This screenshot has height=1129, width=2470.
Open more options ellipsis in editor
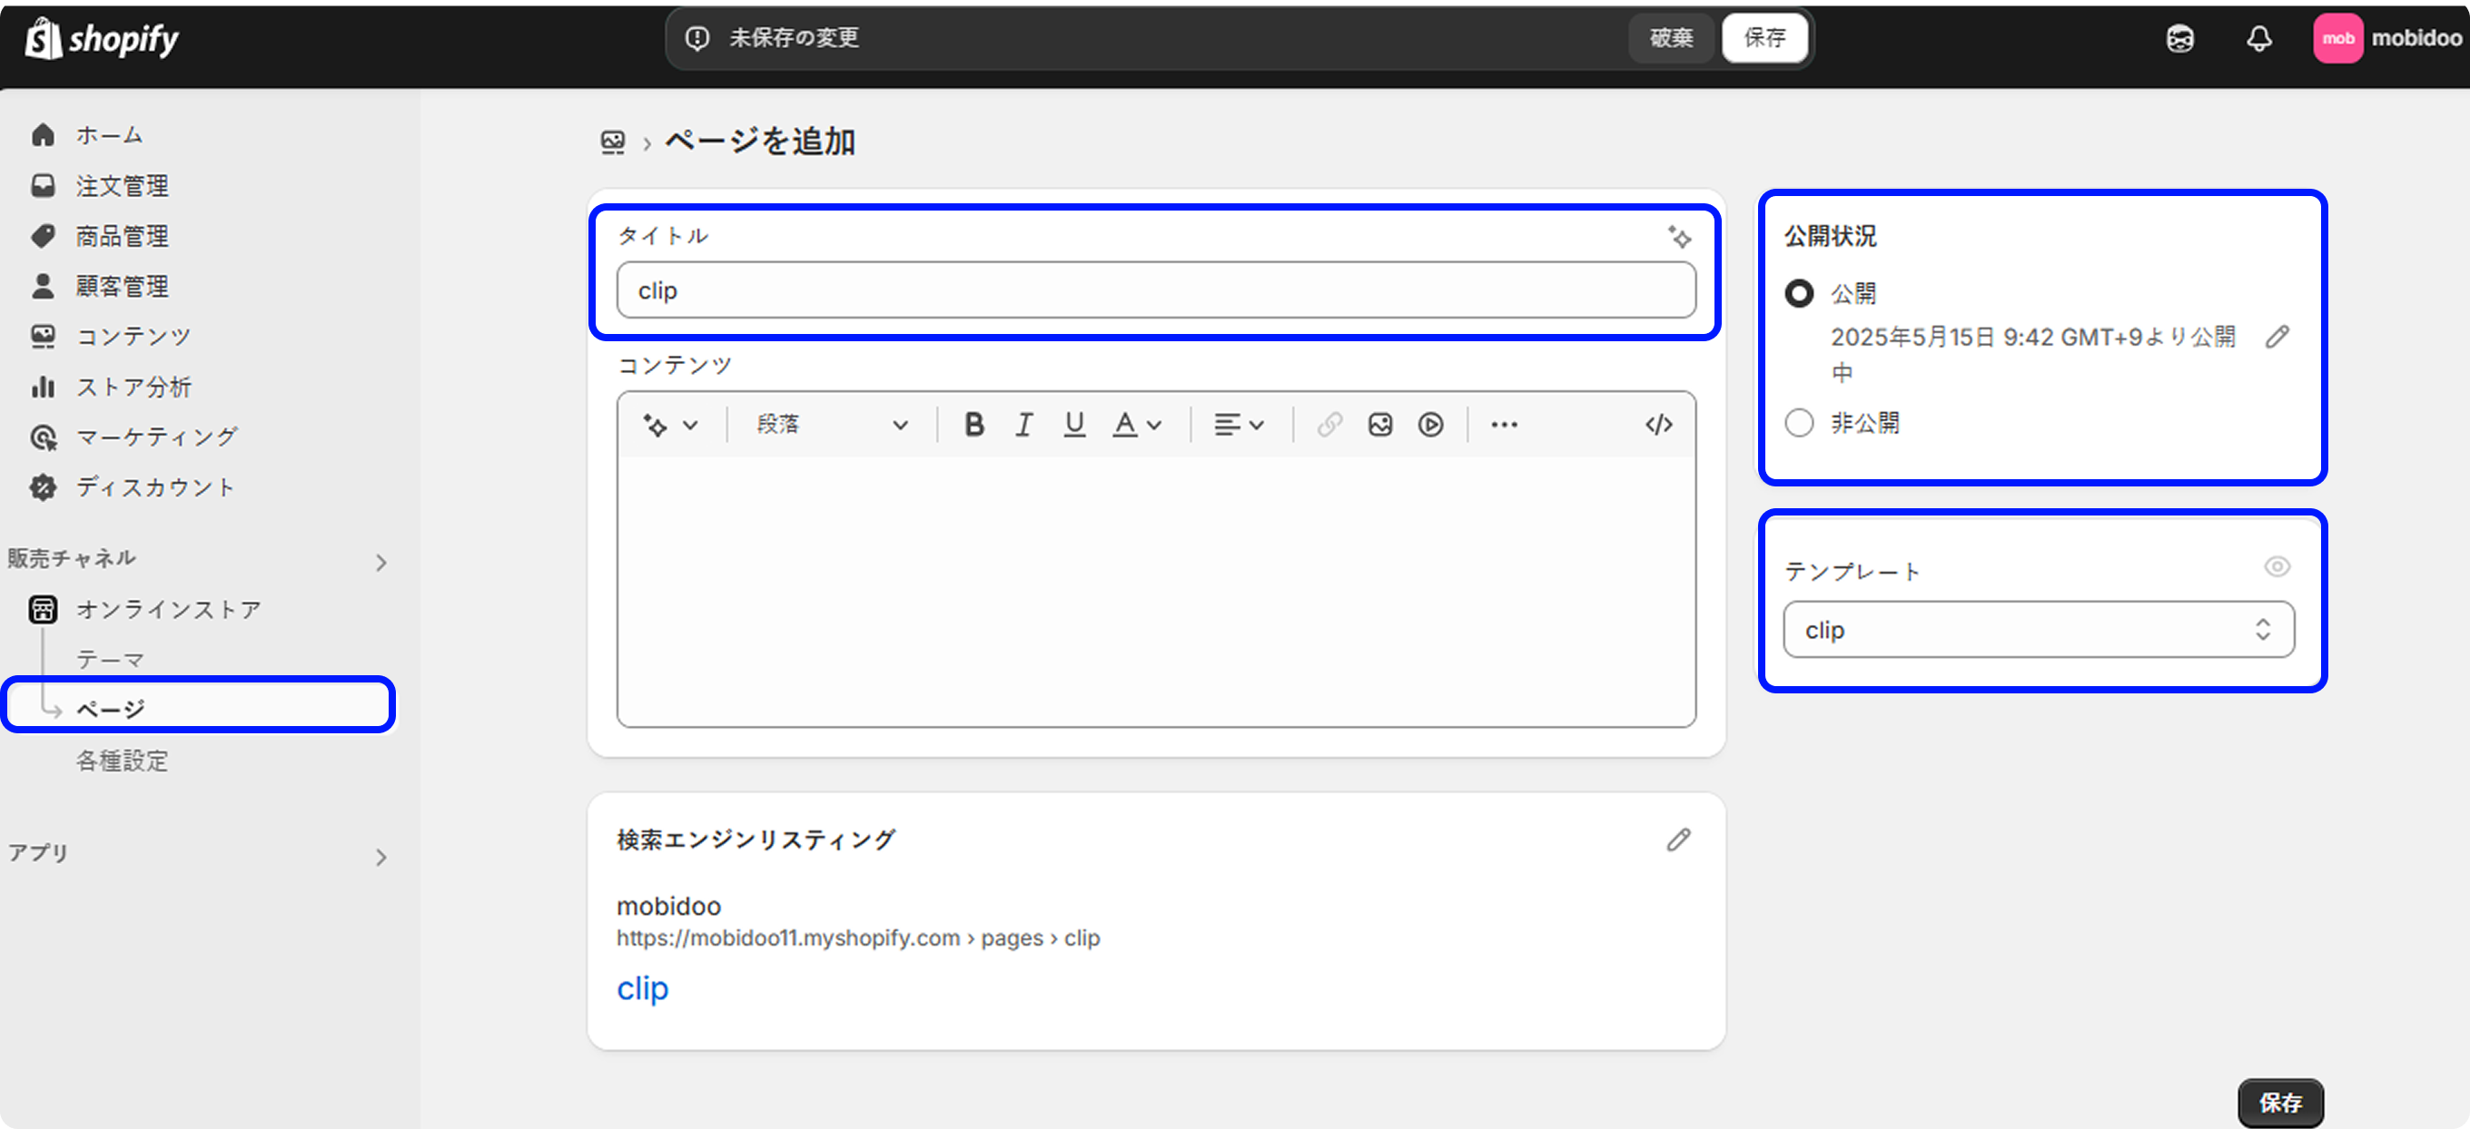click(1504, 425)
